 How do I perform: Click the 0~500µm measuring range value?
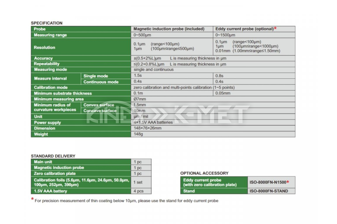[143, 35]
